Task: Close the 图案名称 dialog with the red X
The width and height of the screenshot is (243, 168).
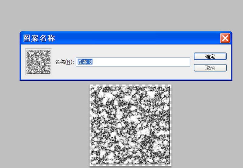Action: tap(225, 38)
